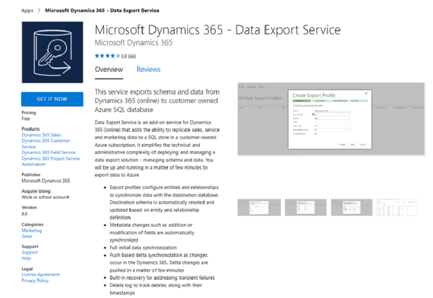Open the Dynamics 365 Sales product link
Viewport: 433px width, 298px height.
point(41,135)
